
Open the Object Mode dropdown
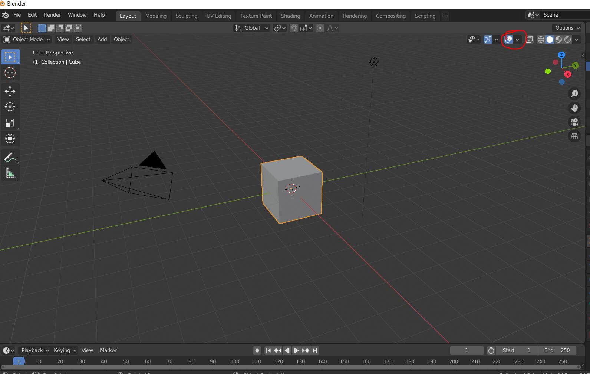27,39
